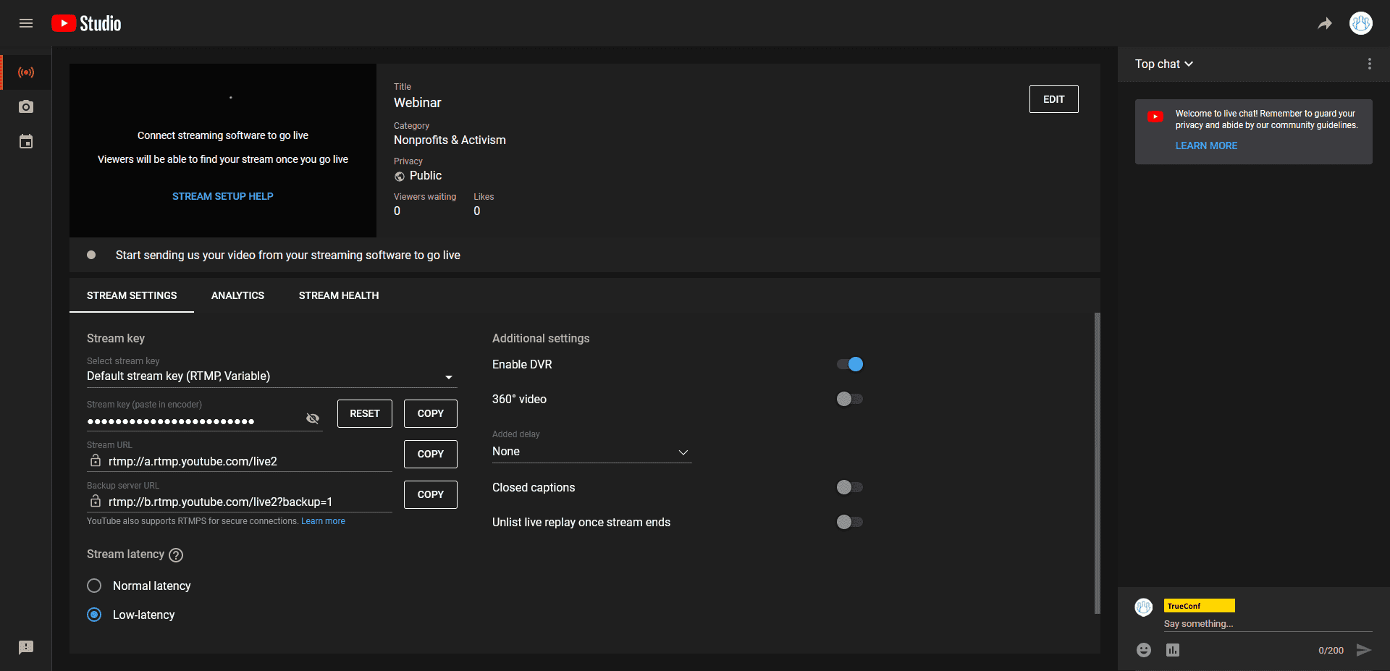The image size is (1390, 671).
Task: Click the stream settings vertical scrollbar
Action: point(1097,463)
